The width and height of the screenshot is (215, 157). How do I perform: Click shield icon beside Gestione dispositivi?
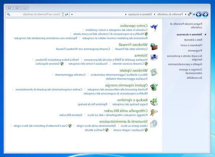click(62, 64)
